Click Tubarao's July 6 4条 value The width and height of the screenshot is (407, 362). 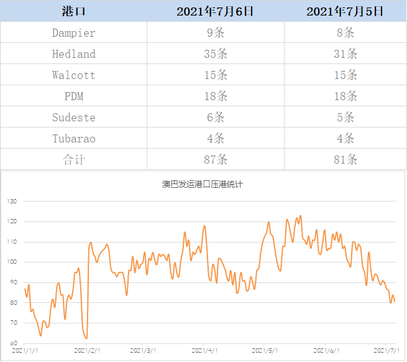pos(216,138)
